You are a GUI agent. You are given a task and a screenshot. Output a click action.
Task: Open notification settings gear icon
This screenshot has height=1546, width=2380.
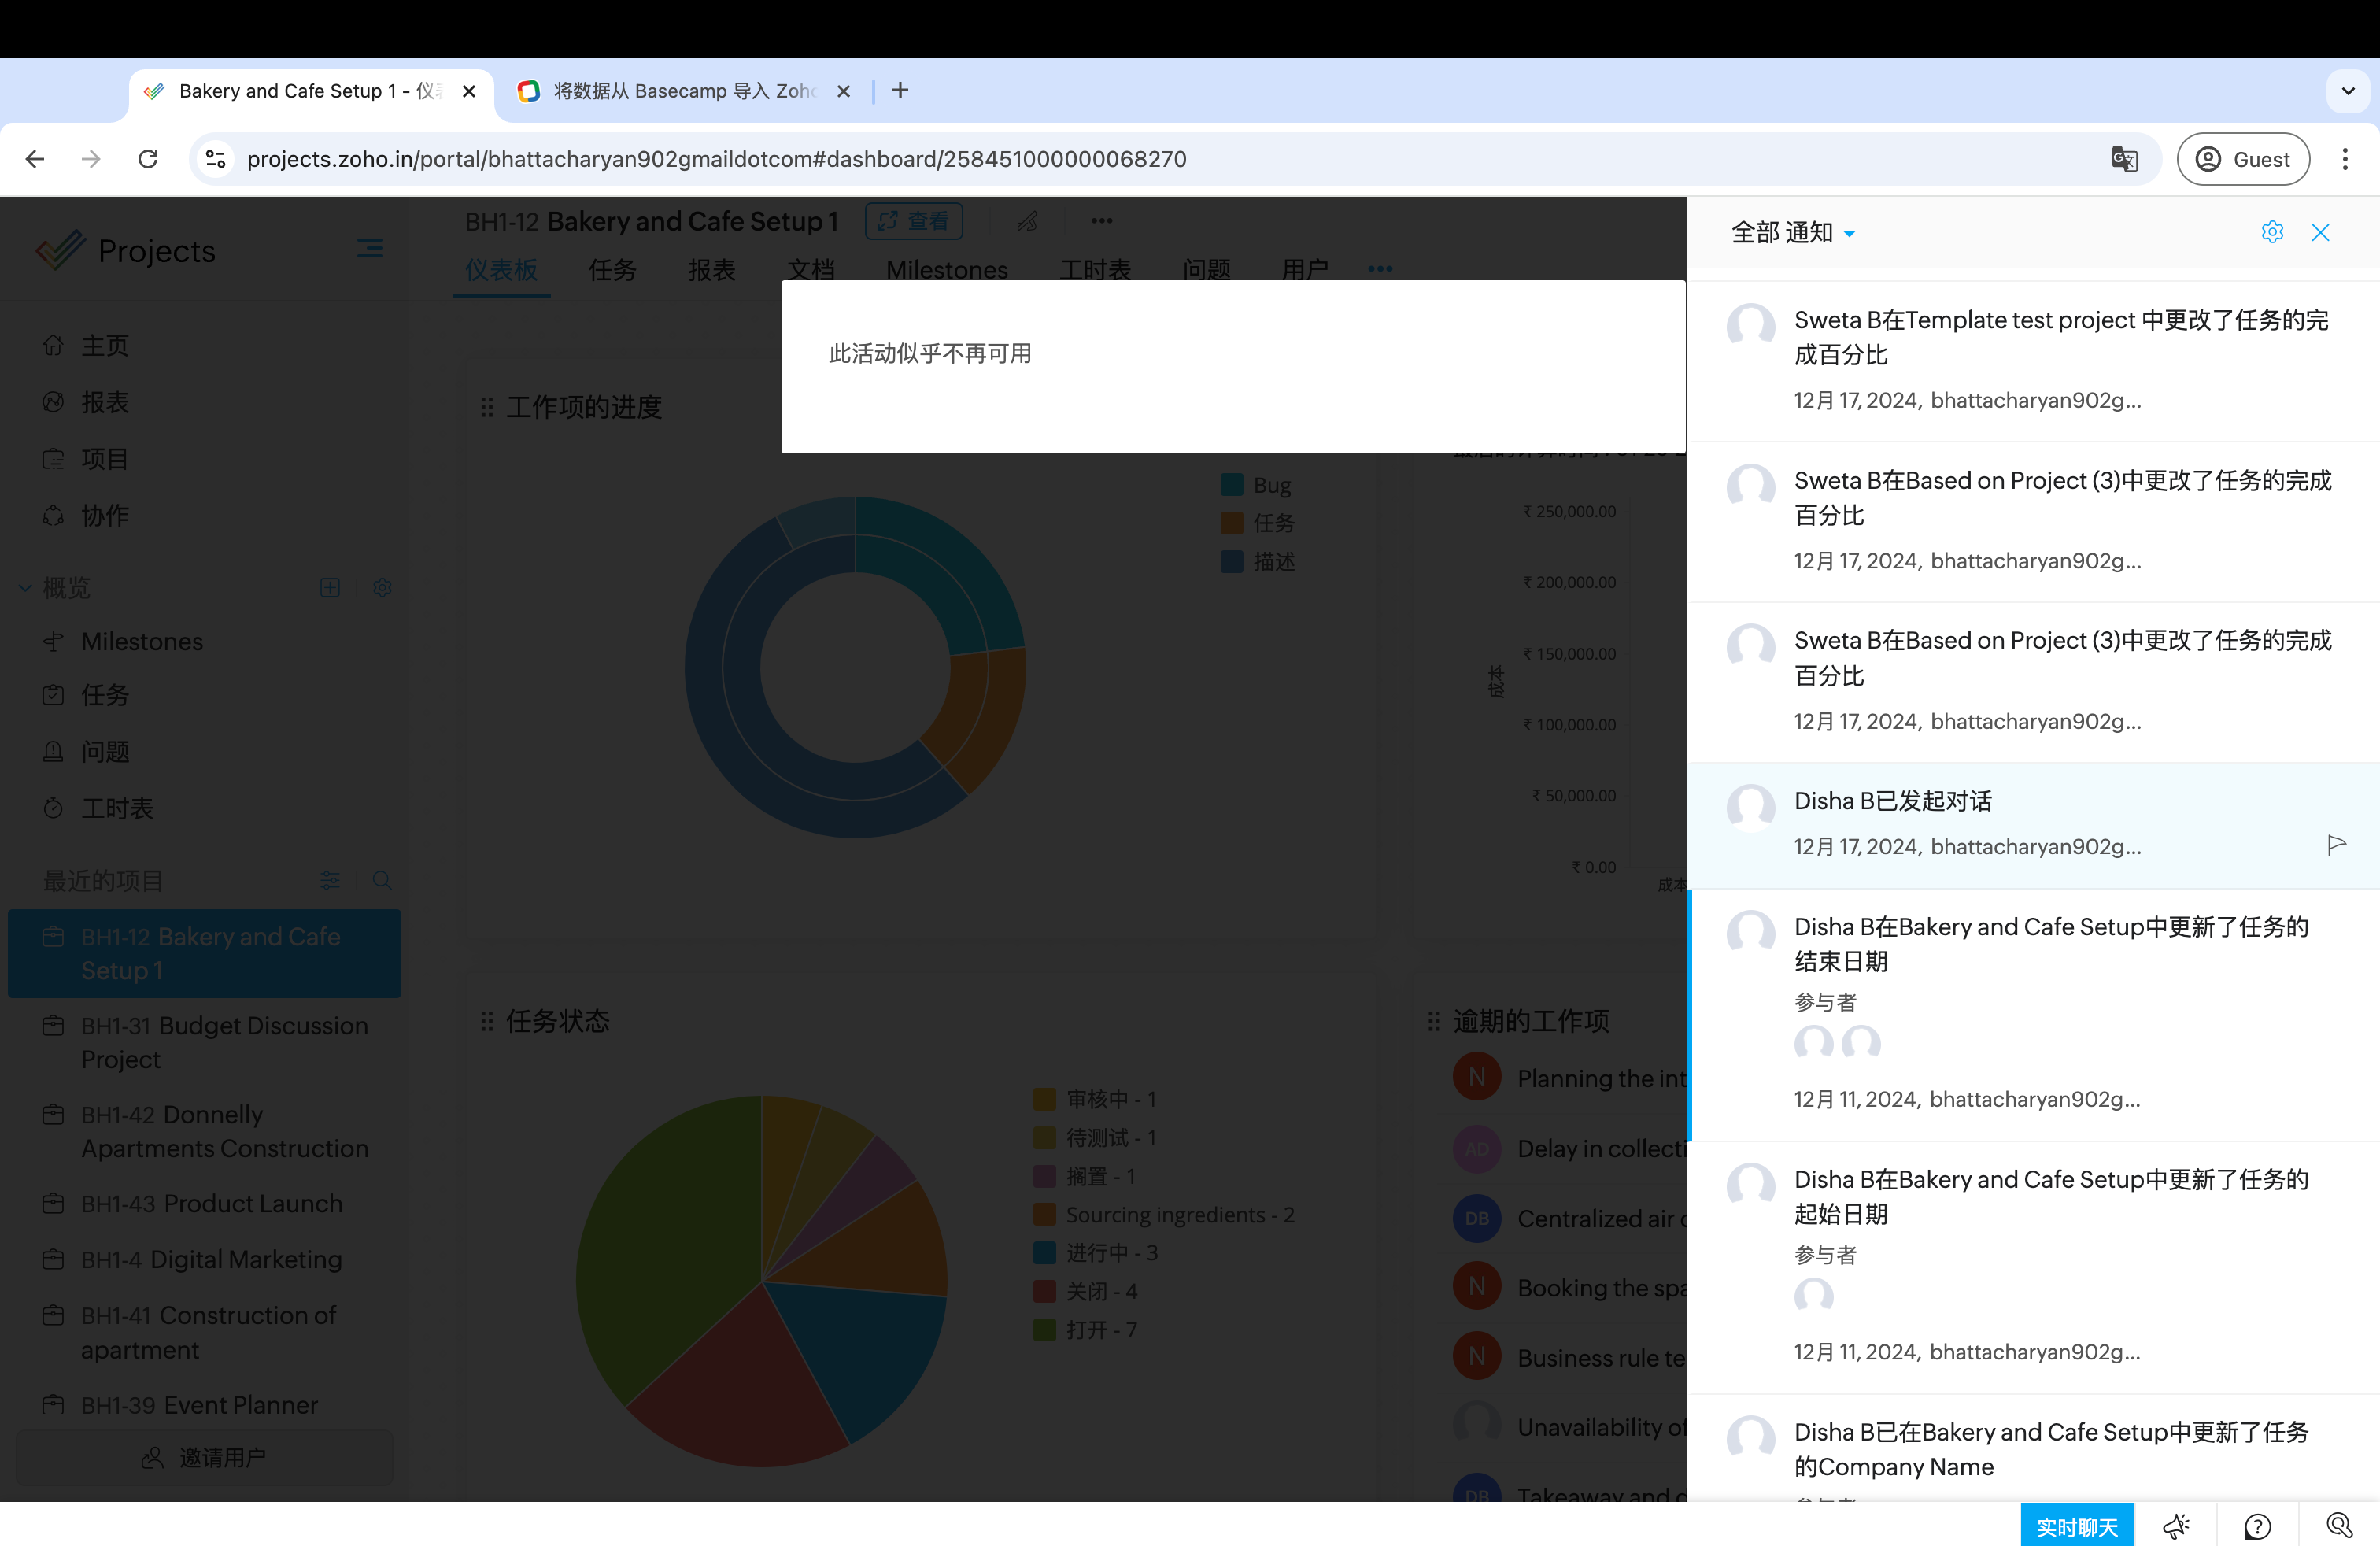tap(2271, 232)
